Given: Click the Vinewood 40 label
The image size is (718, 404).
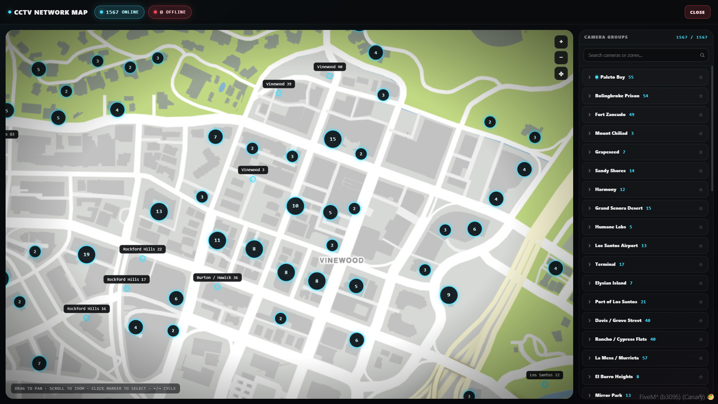Looking at the screenshot, I should click(329, 67).
